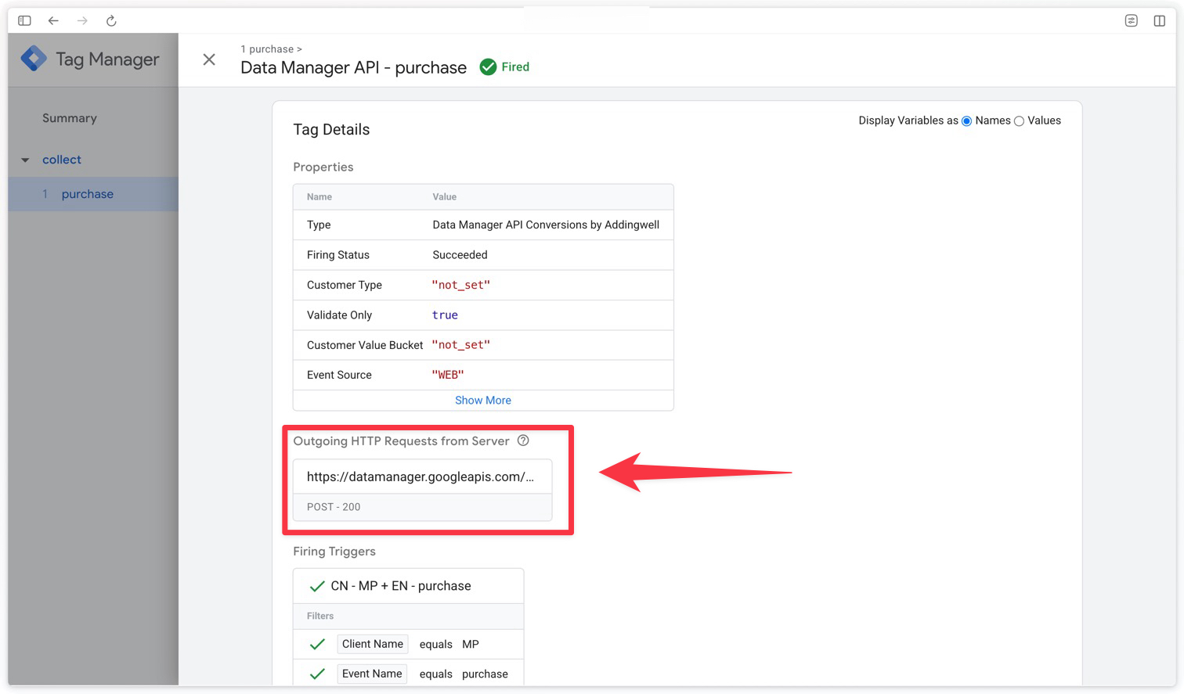The image size is (1184, 694).
Task: Click the Data Manager API Conversions by Addingwell value
Action: [546, 225]
